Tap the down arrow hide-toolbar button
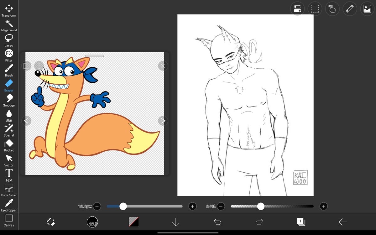This screenshot has height=235, width=376. pyautogui.click(x=175, y=222)
